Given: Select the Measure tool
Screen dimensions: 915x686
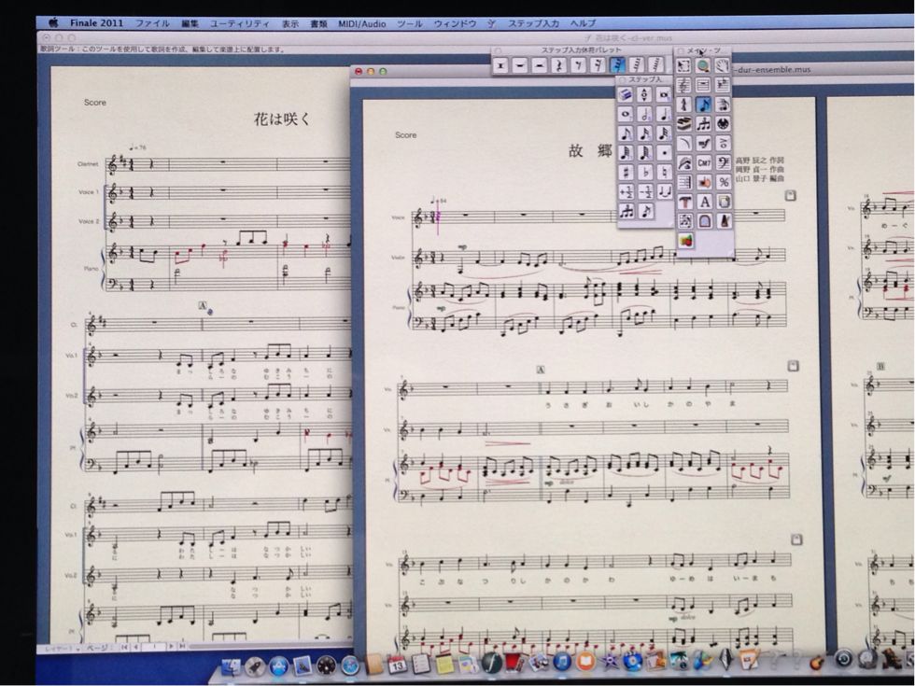Looking at the screenshot, I should click(704, 85).
